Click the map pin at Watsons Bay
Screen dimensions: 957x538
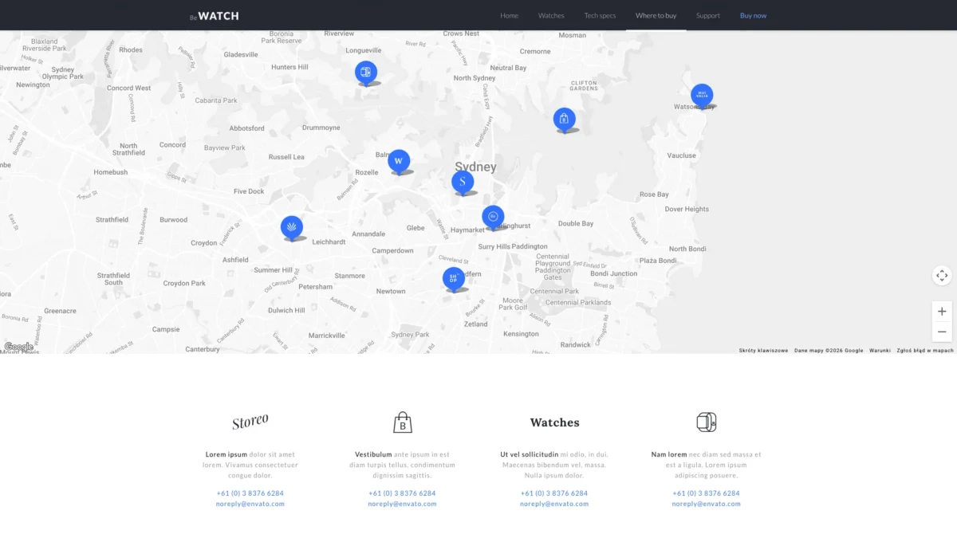pyautogui.click(x=702, y=95)
